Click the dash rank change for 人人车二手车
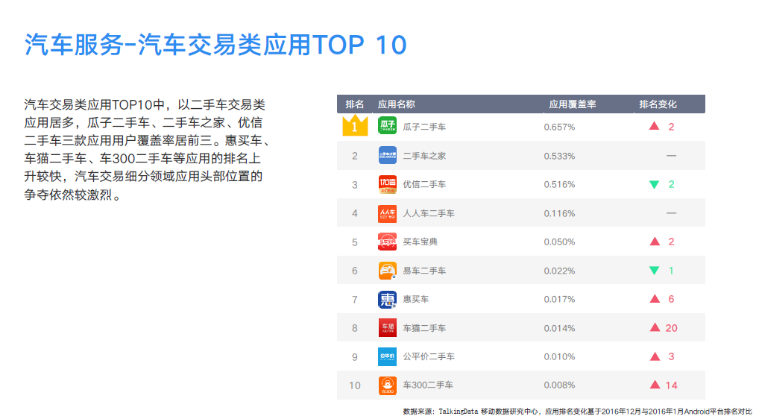 (671, 213)
